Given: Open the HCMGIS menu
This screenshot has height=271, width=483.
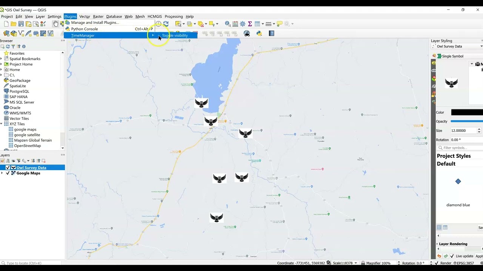Looking at the screenshot, I should tap(154, 16).
